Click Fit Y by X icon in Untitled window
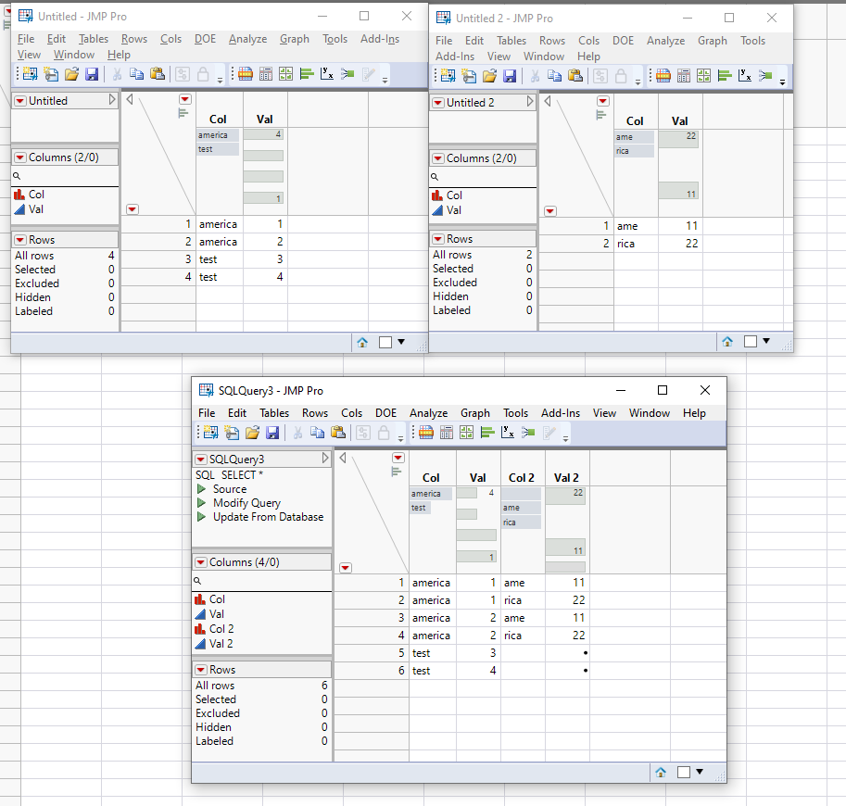The width and height of the screenshot is (846, 806). point(327,74)
